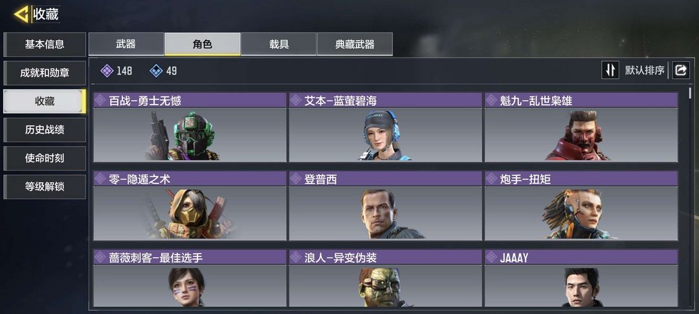Select the 艾本-蓝萤碧海 character card

(385, 127)
